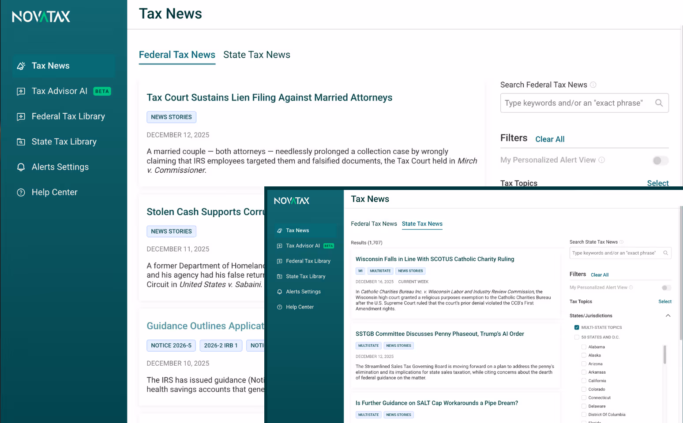Click the 2026-2 IRB 1 tag
This screenshot has height=423, width=683.
221,345
